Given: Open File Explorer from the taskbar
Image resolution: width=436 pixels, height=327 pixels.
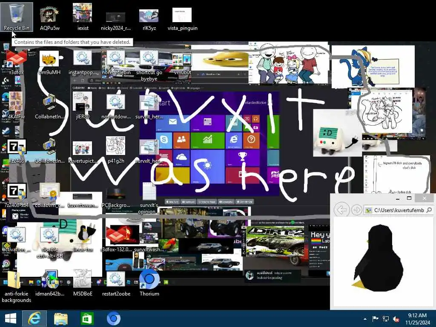Looking at the screenshot, I should 60,318.
